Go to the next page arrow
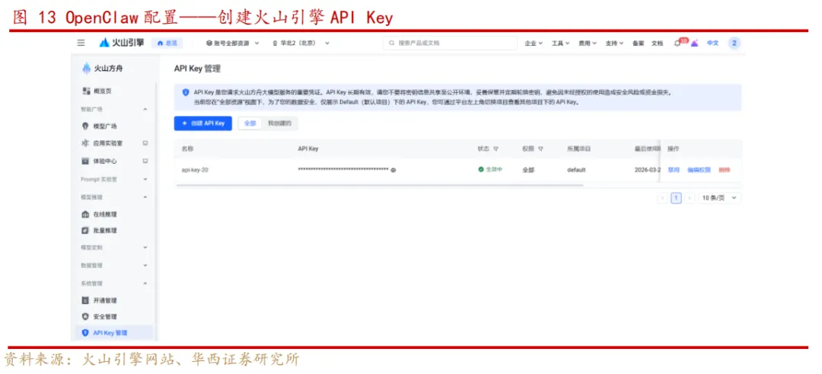This screenshot has width=822, height=374. [690, 198]
